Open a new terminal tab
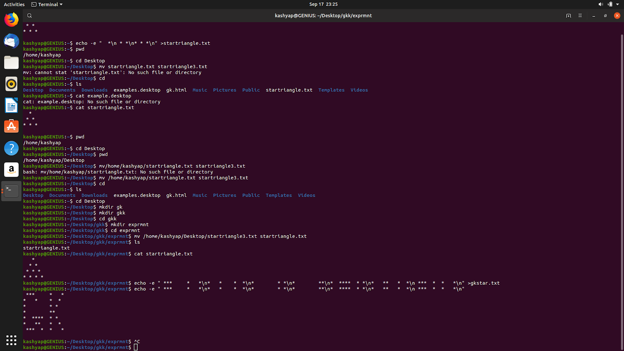 pyautogui.click(x=568, y=16)
